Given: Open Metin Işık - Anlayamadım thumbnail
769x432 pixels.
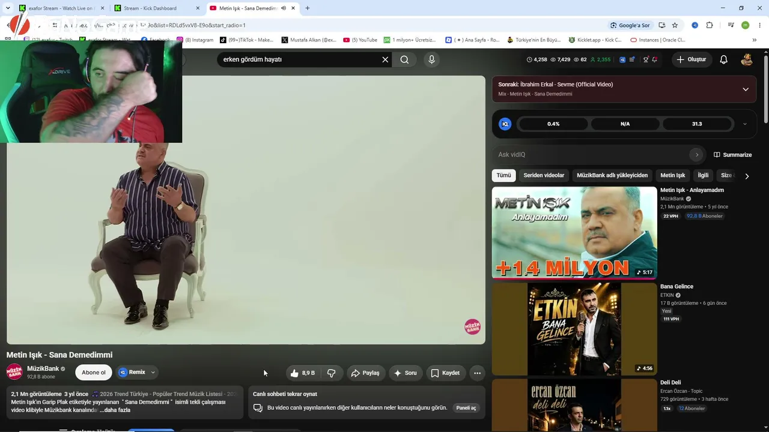Looking at the screenshot, I should (574, 233).
